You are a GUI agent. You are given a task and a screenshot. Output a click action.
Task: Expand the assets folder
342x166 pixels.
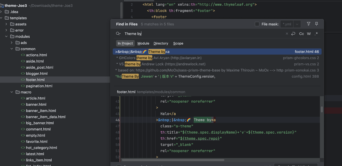click(x=6, y=24)
